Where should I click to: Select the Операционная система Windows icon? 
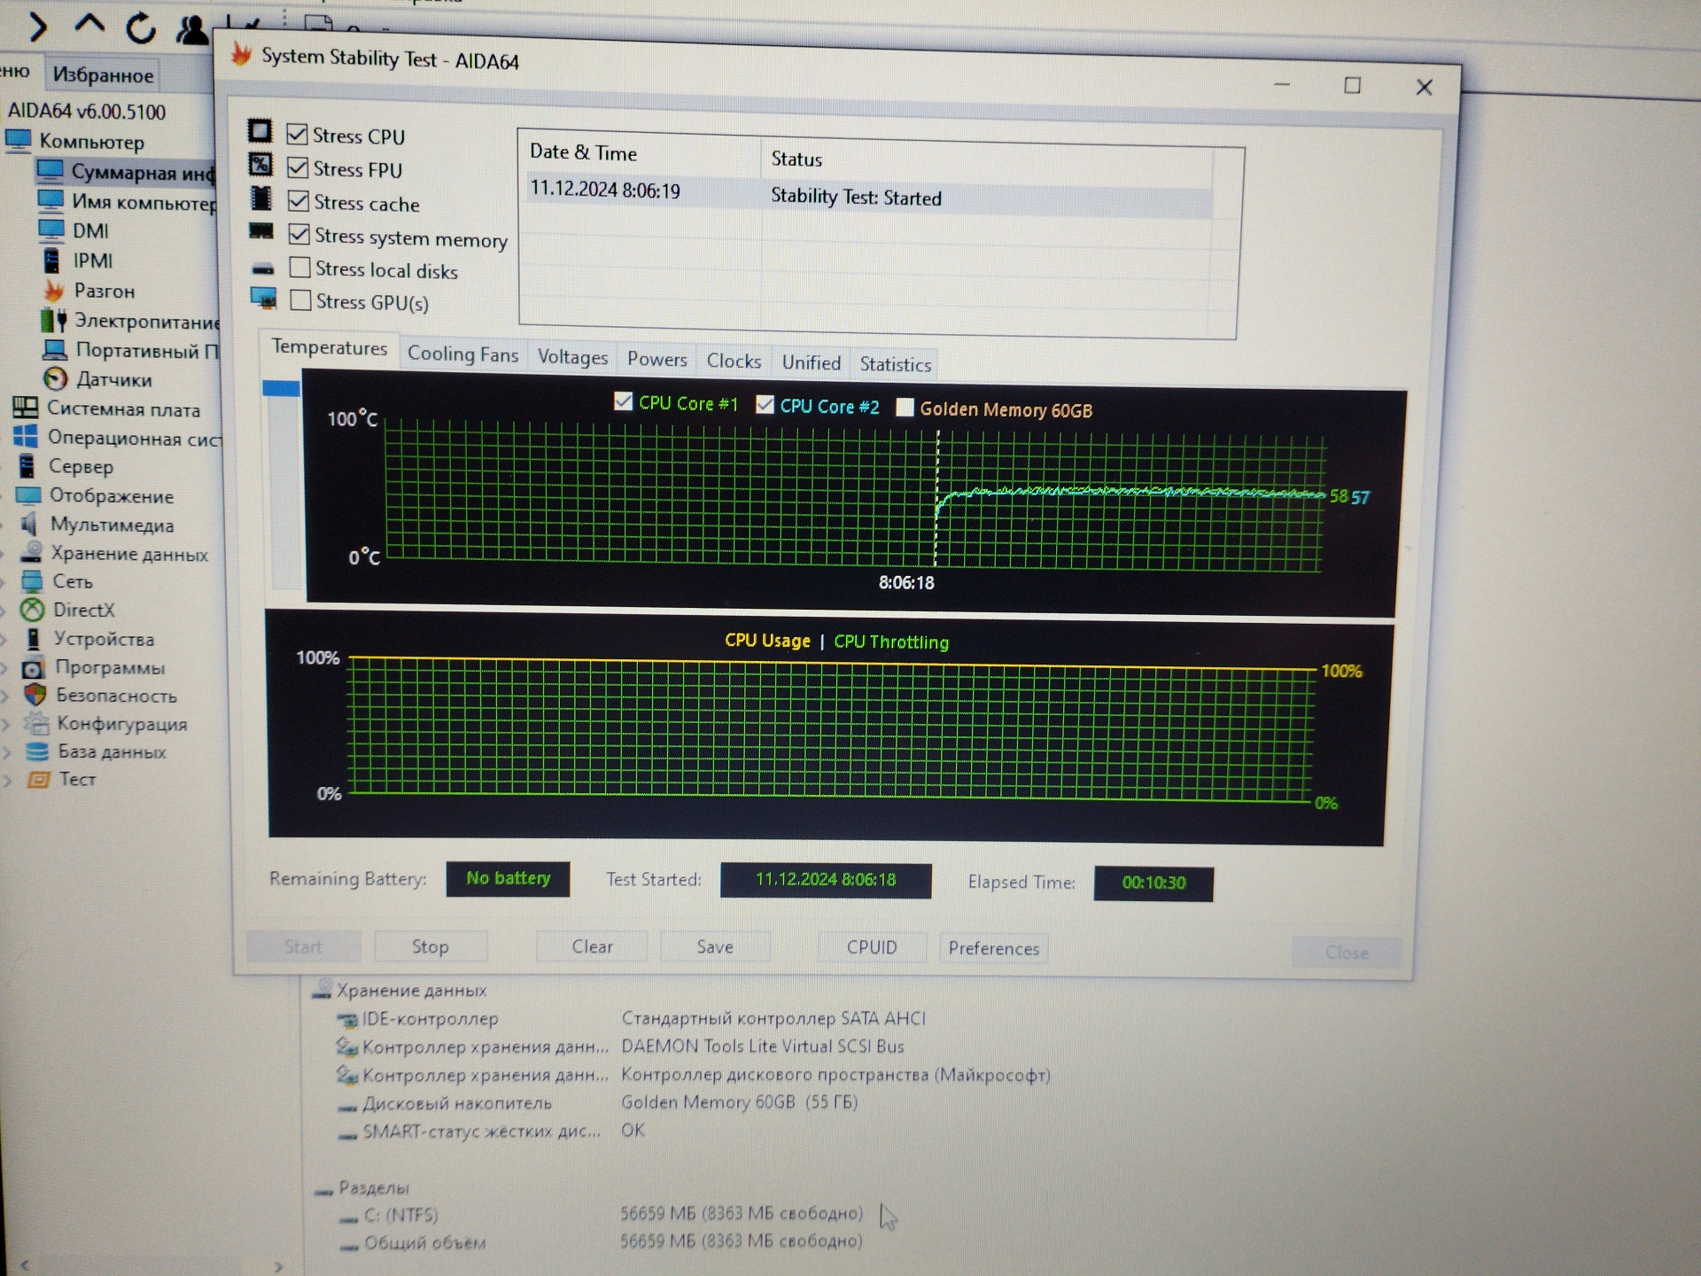(x=26, y=437)
